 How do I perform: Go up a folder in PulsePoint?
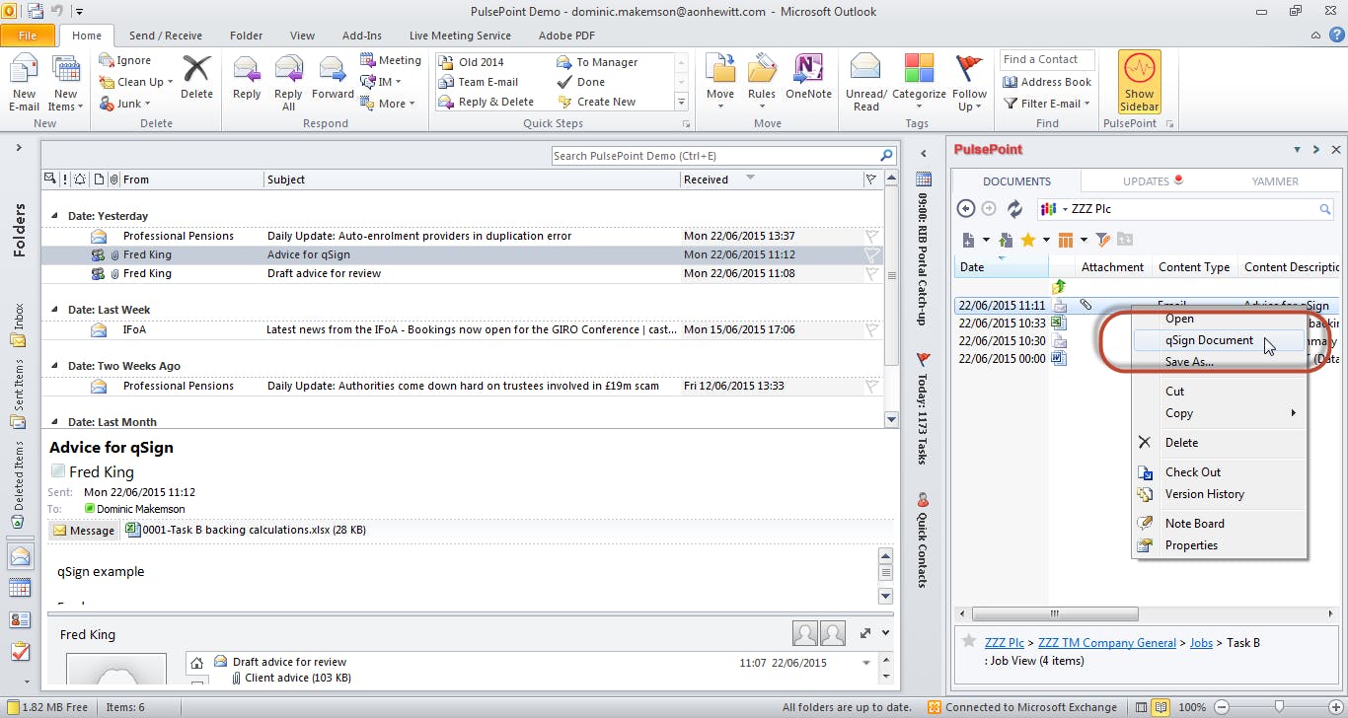click(1059, 286)
